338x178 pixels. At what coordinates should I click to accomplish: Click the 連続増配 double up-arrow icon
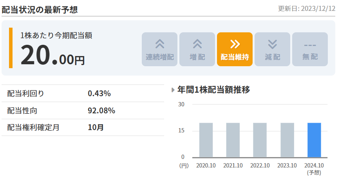(160, 44)
